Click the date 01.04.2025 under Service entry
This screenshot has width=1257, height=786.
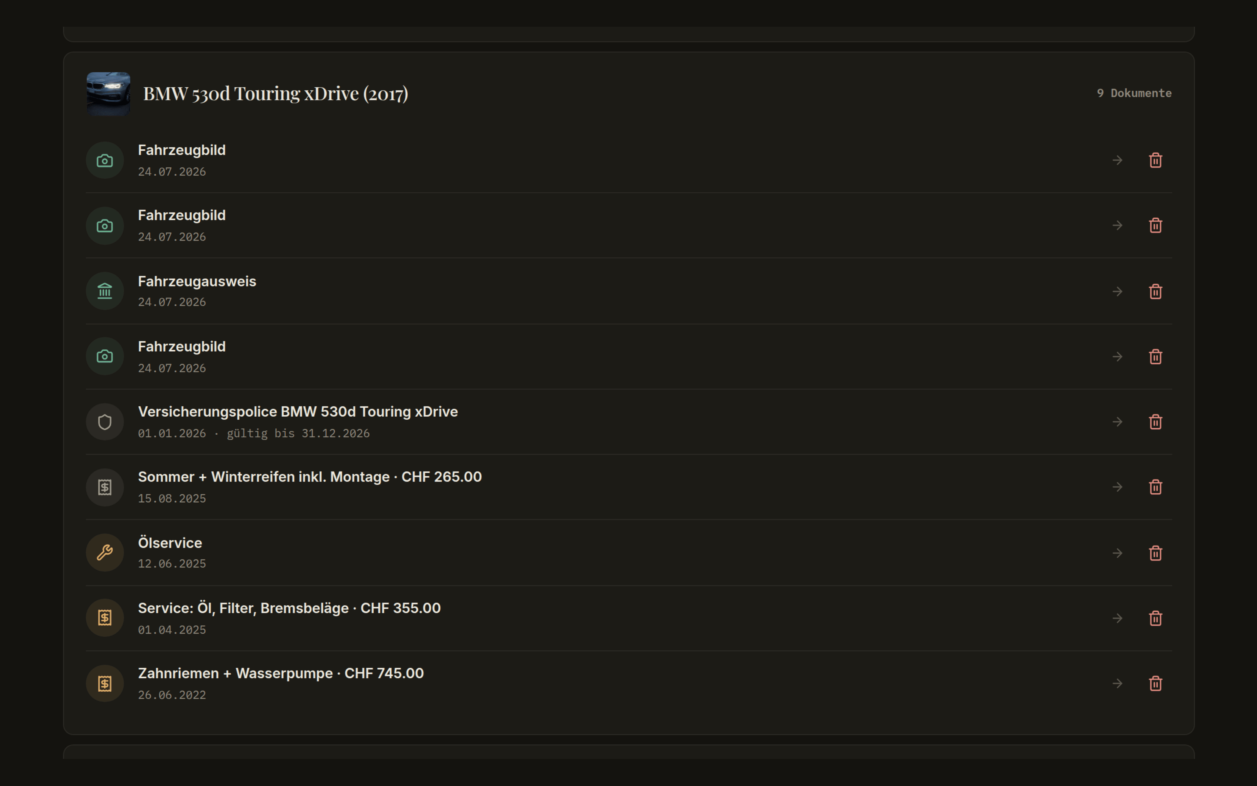pyautogui.click(x=172, y=630)
